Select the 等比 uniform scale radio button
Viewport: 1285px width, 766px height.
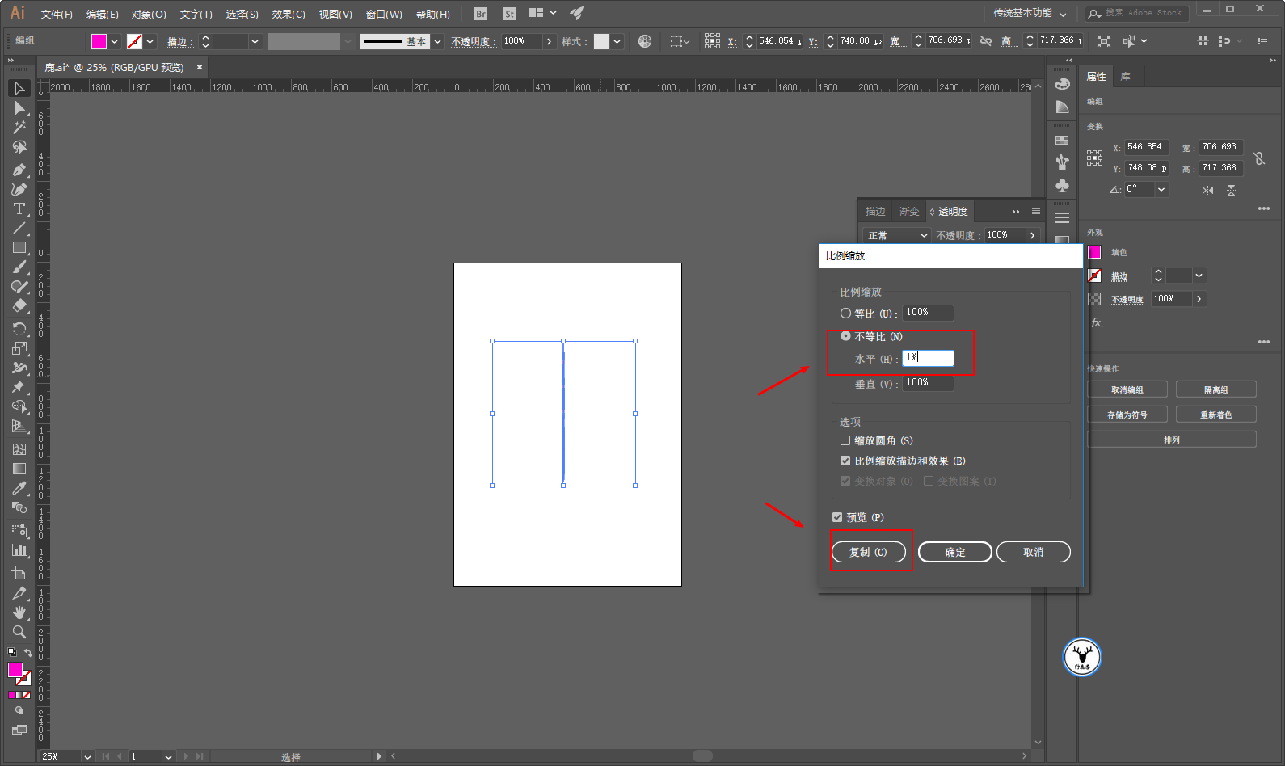[x=845, y=314]
